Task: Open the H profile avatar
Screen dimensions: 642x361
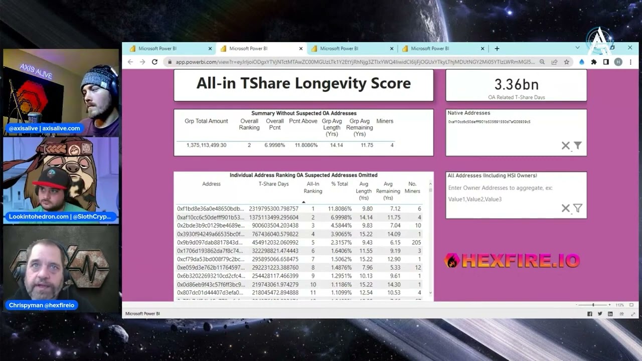Action: click(x=618, y=62)
